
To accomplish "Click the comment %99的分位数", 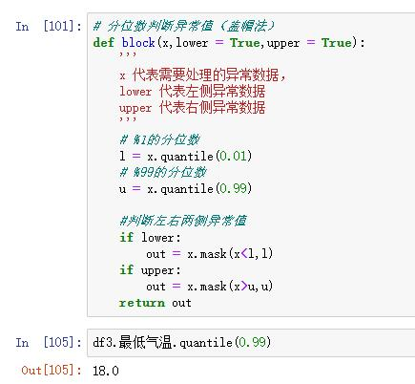I will 163,172.
